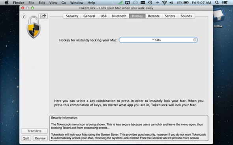Open Spotlight search magnifier
This screenshot has width=233, height=145.
coord(217,3)
